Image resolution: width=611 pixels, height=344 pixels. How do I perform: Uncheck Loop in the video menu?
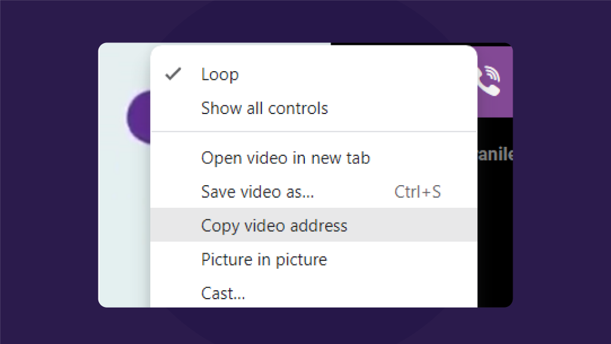click(220, 74)
